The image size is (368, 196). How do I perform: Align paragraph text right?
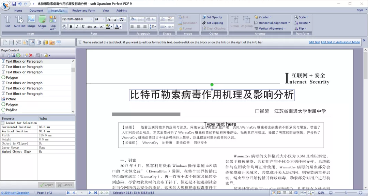pyautogui.click(x=145, y=27)
